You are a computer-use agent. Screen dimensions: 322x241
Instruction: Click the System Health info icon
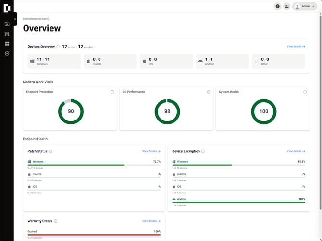(305, 92)
